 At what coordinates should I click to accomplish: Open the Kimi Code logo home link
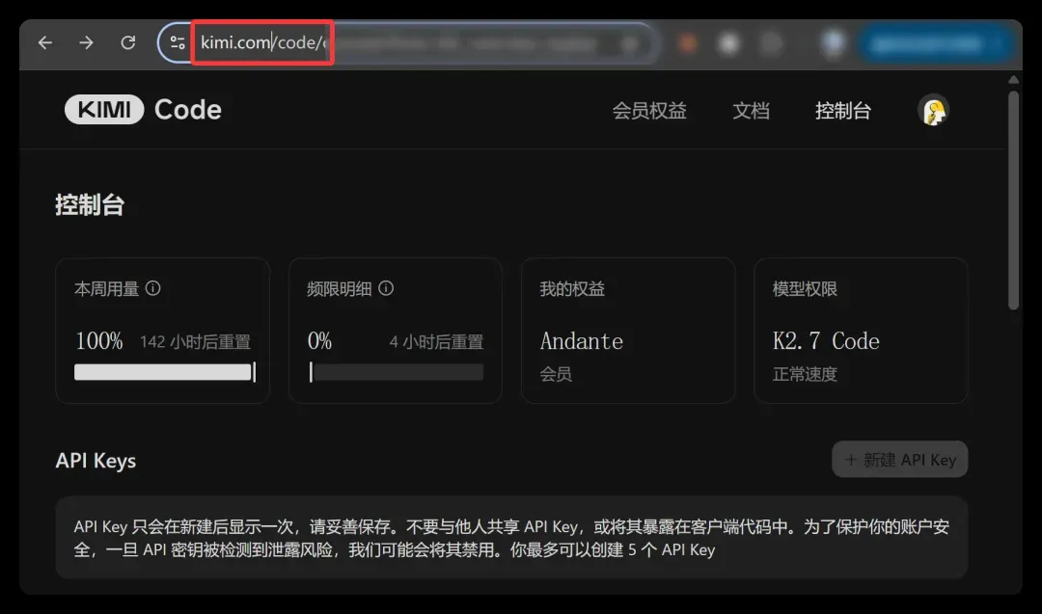143,110
